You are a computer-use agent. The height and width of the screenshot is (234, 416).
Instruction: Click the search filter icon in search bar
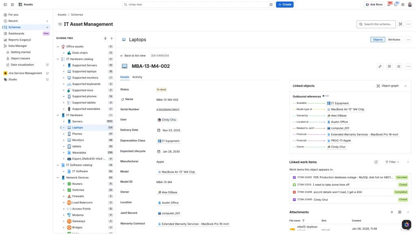tap(271, 4)
